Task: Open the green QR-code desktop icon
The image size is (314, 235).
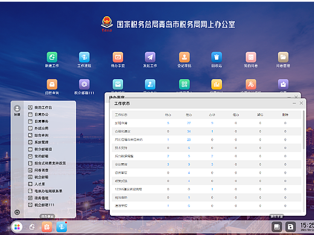Action: click(184, 84)
